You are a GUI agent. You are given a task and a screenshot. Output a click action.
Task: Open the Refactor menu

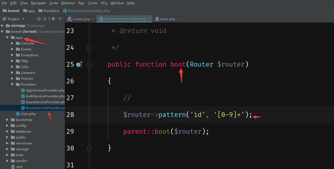[68, 3]
